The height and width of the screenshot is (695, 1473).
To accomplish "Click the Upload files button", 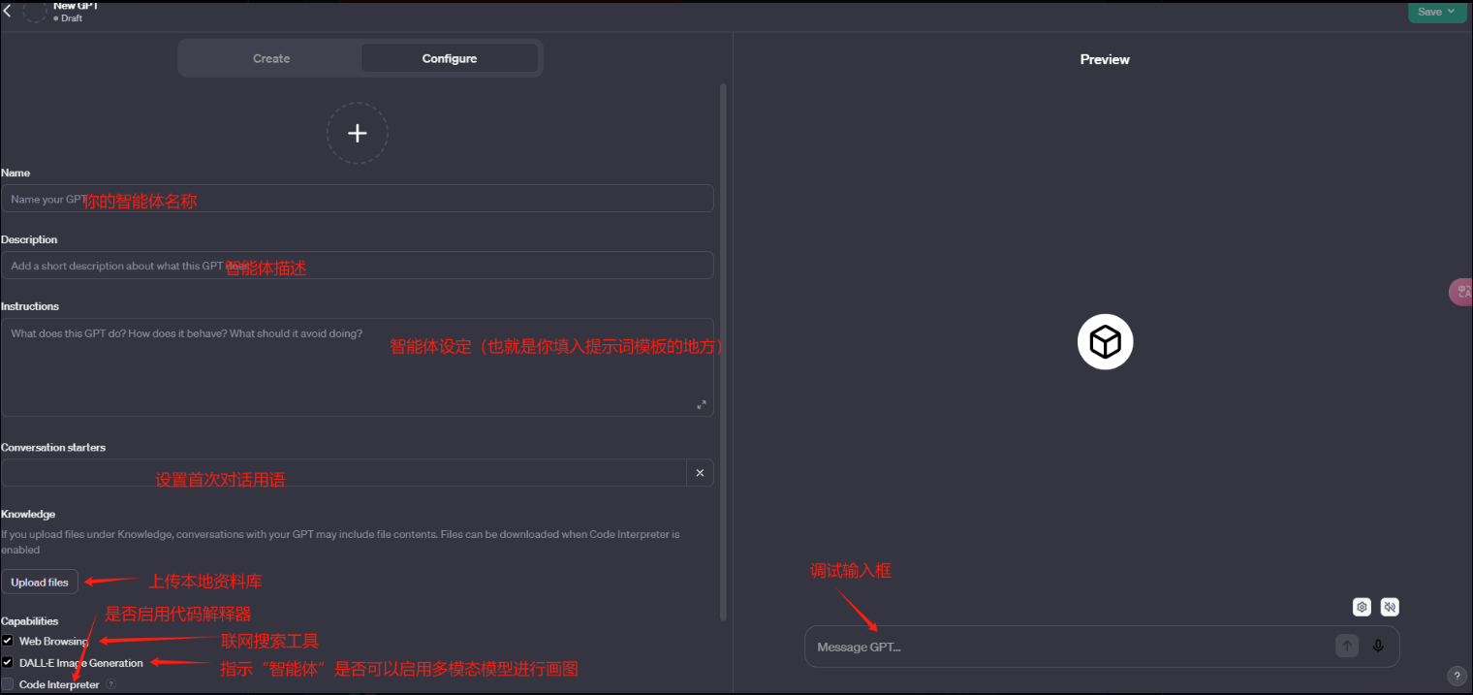I will pos(40,582).
